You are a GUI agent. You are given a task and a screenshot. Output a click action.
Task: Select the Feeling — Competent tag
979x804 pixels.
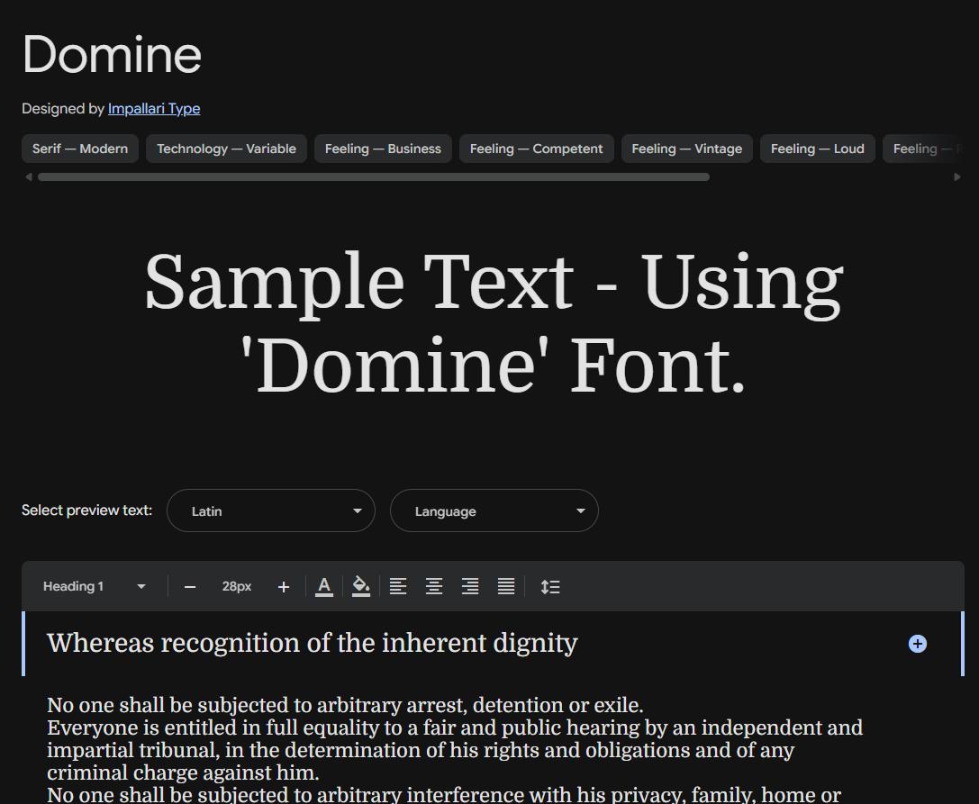[x=536, y=149]
